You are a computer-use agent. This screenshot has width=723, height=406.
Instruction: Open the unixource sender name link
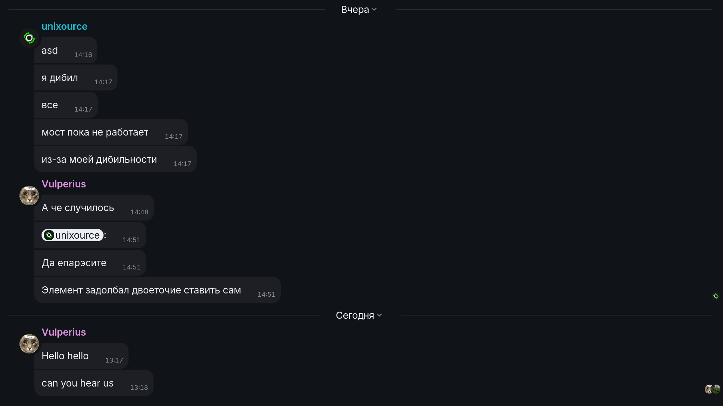(65, 27)
